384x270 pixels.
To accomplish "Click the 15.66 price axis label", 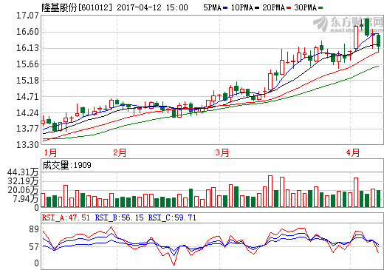I will point(27,64).
